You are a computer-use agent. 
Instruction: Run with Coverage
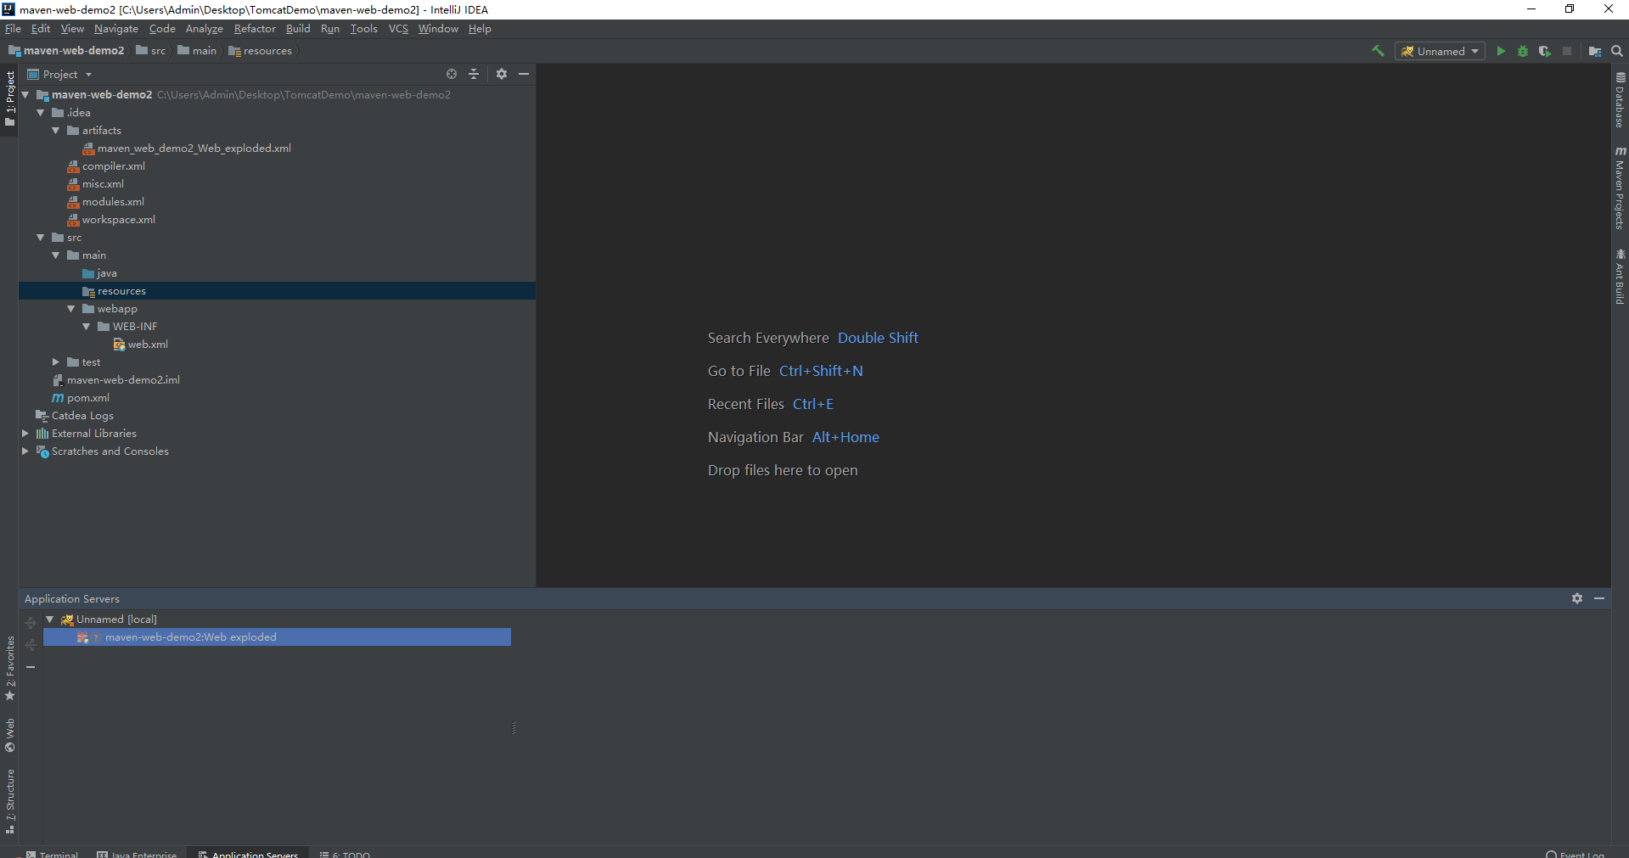1545,51
